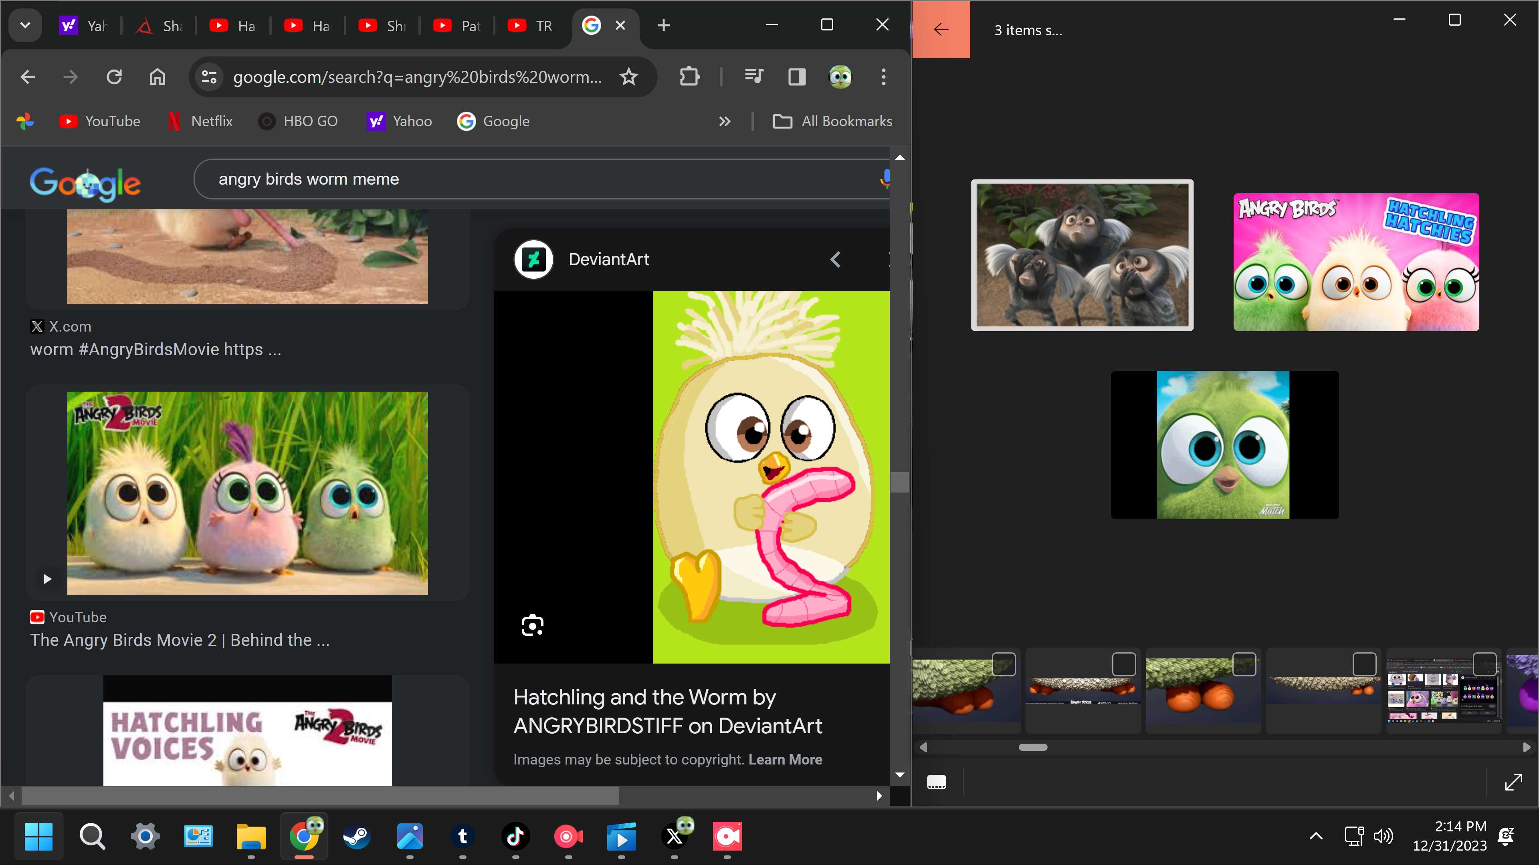Open a new Chrome tab

[x=663, y=25]
